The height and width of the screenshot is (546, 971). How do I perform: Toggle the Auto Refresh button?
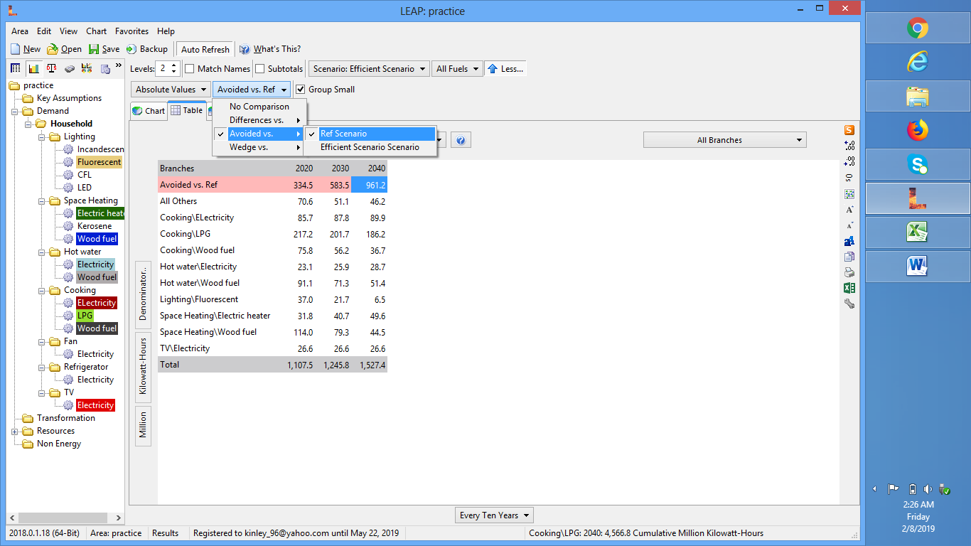[205, 49]
